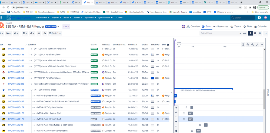Open issue link OPO1906610-178

pos(16,119)
